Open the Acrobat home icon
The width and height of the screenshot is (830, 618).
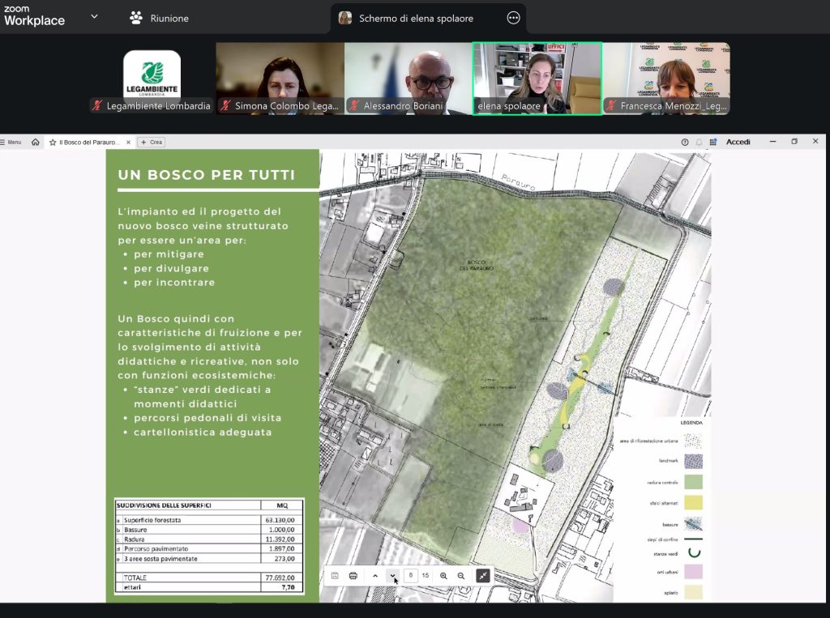(x=35, y=142)
